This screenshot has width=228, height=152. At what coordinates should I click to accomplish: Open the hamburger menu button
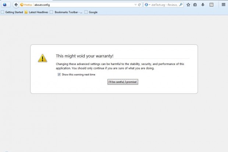pyautogui.click(x=224, y=5)
